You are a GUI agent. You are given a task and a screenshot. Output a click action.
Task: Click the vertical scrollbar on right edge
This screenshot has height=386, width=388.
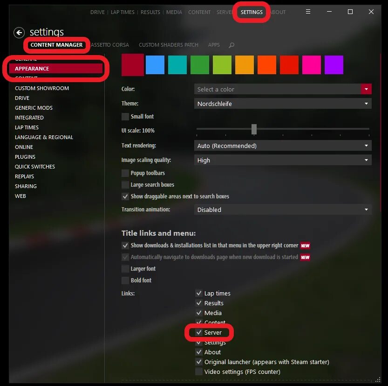pos(381,133)
